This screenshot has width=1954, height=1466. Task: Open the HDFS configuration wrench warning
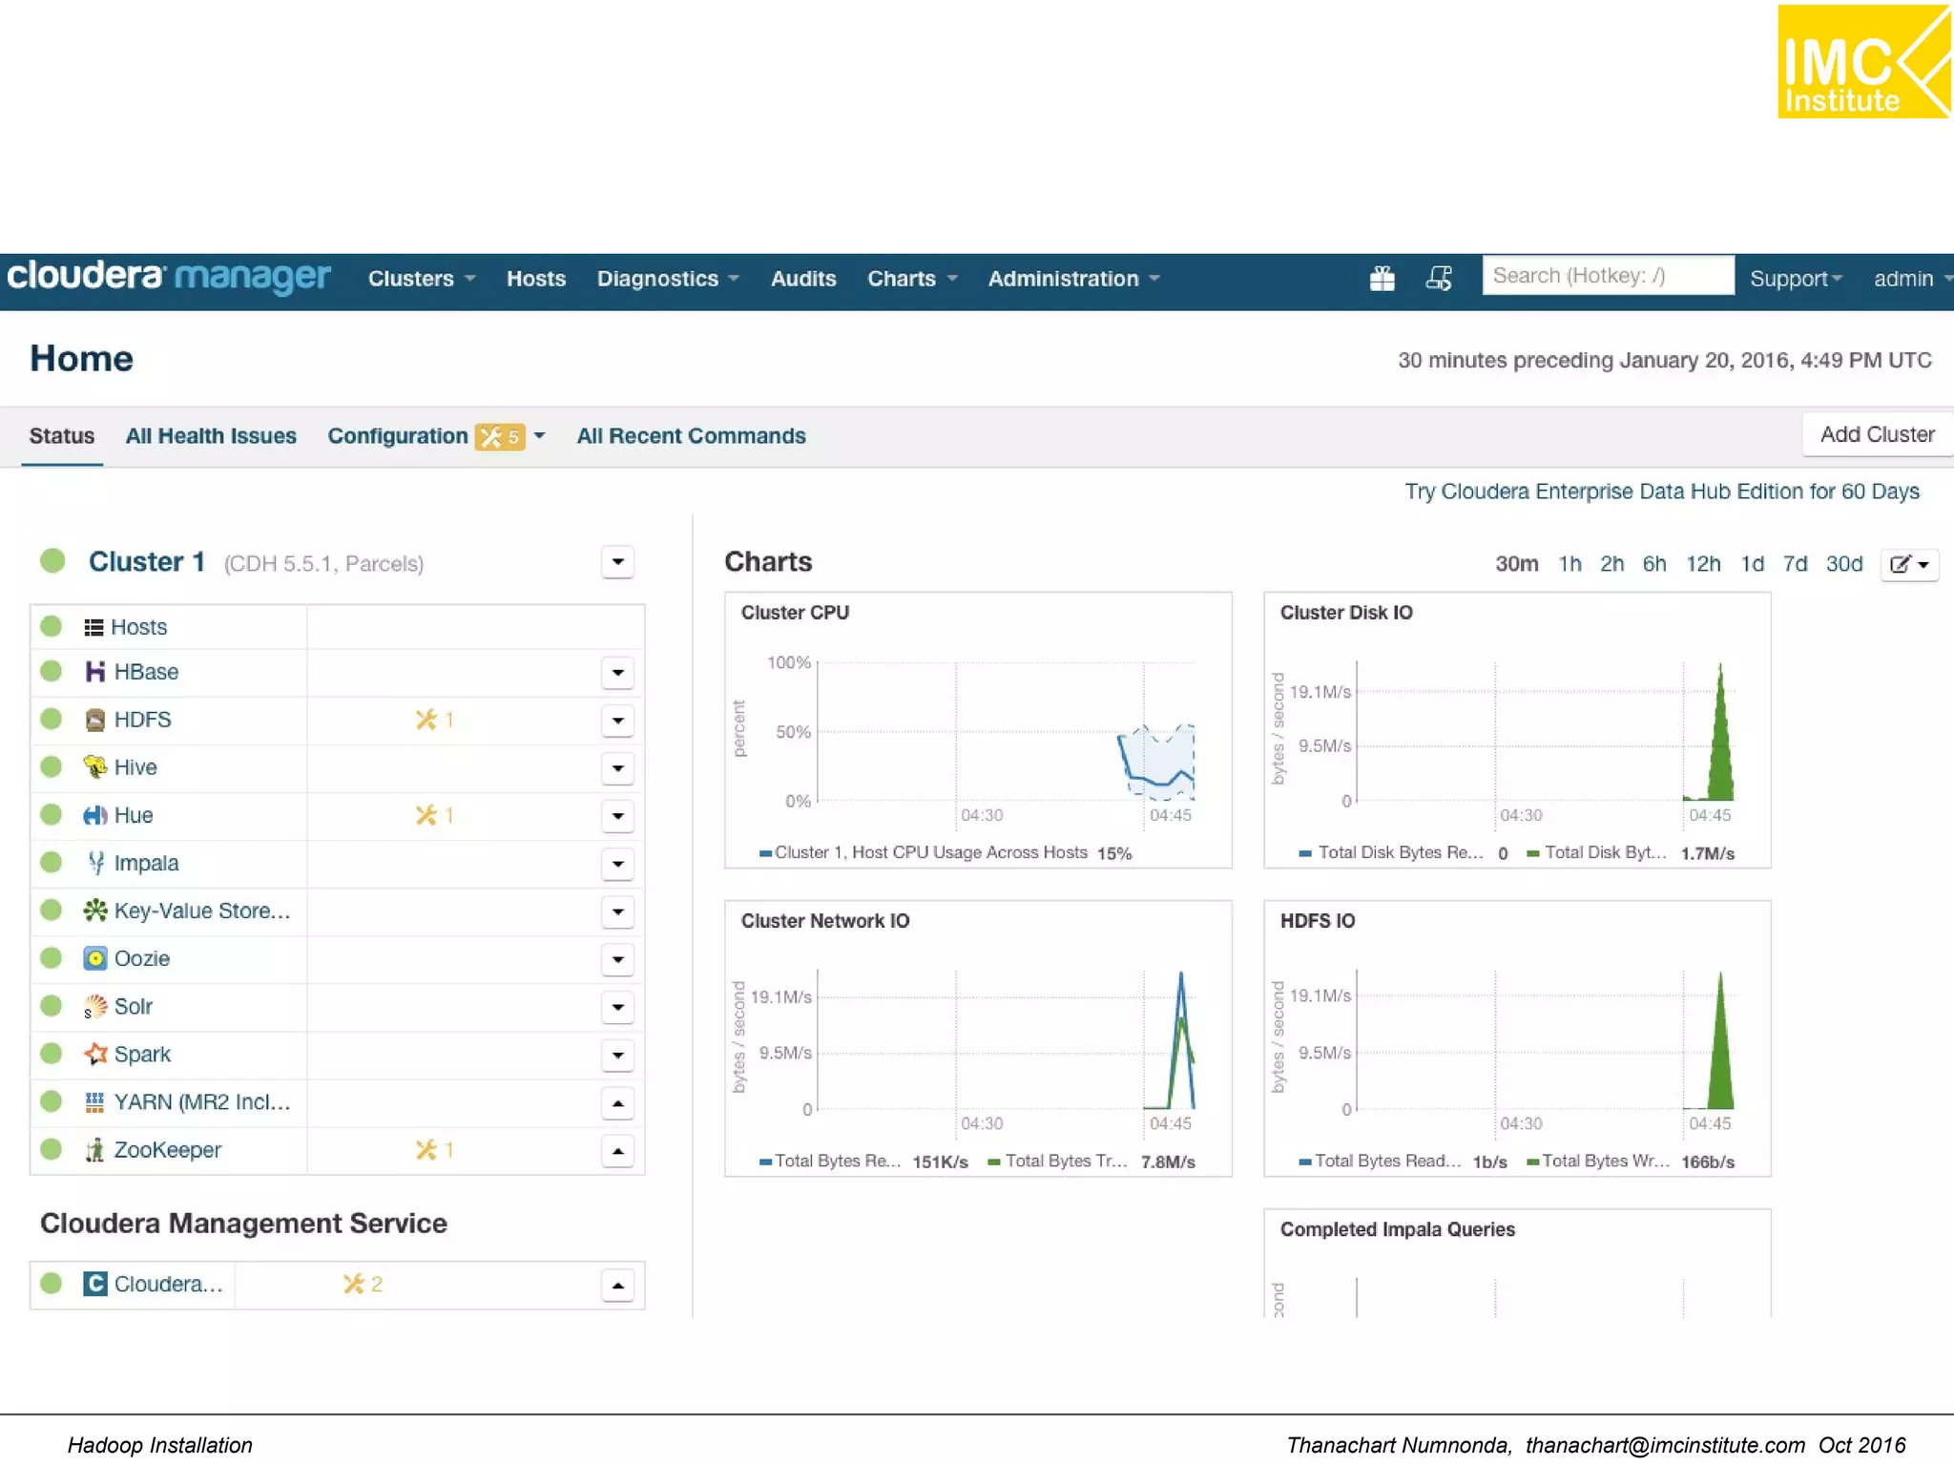pyautogui.click(x=433, y=720)
